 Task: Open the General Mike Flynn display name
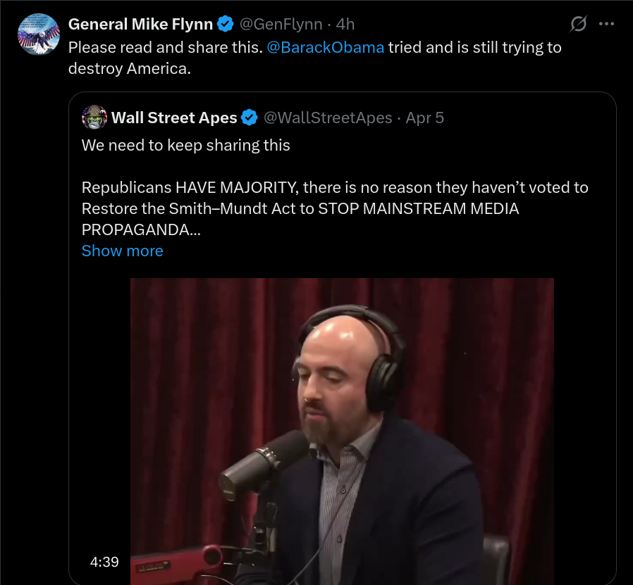[x=140, y=24]
